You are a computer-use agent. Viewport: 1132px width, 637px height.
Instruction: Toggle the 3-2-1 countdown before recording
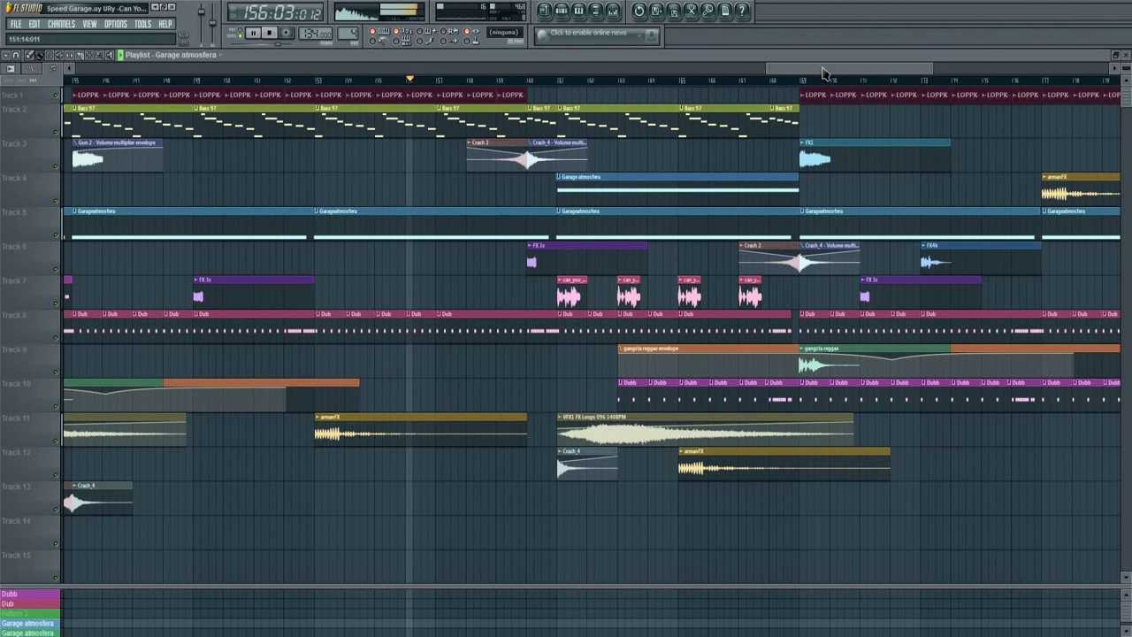point(396,31)
